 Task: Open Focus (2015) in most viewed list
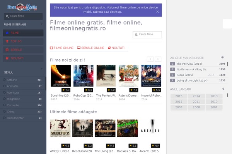coord(185,75)
